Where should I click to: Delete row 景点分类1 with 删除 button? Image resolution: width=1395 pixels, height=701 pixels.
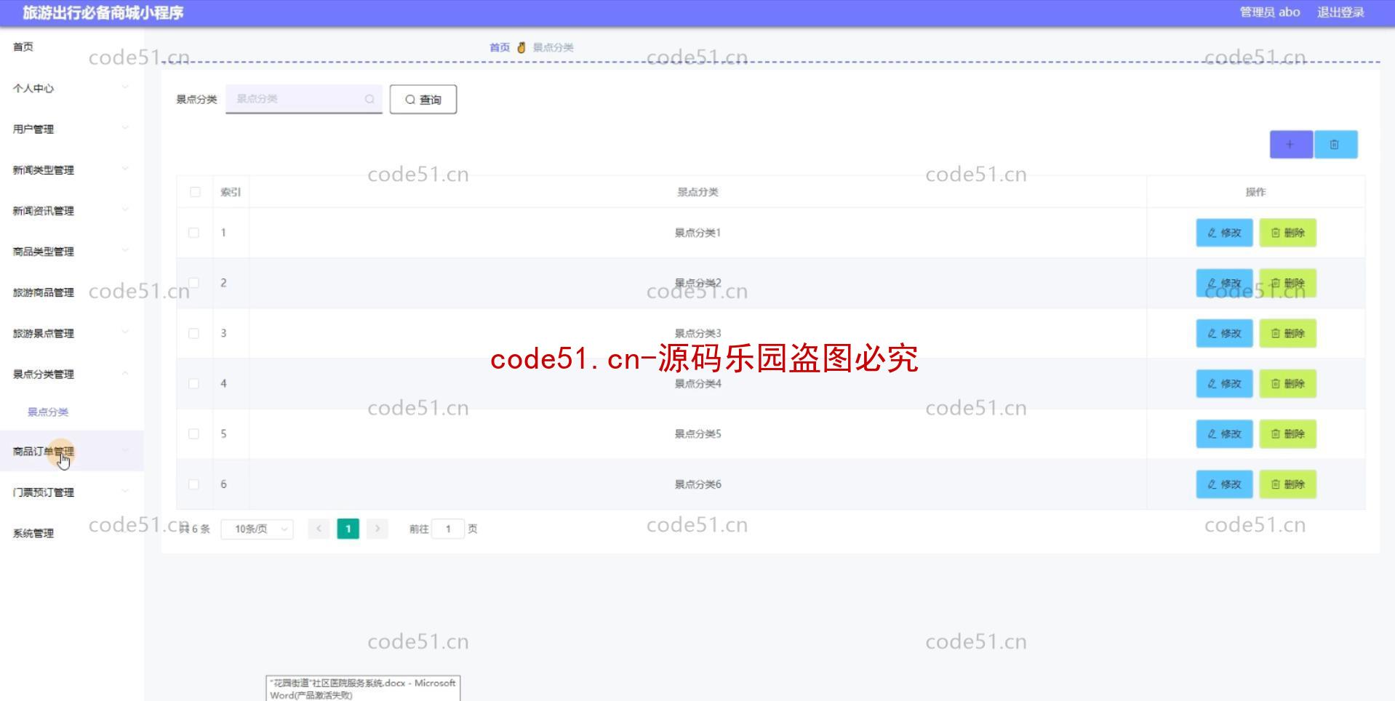click(x=1287, y=233)
